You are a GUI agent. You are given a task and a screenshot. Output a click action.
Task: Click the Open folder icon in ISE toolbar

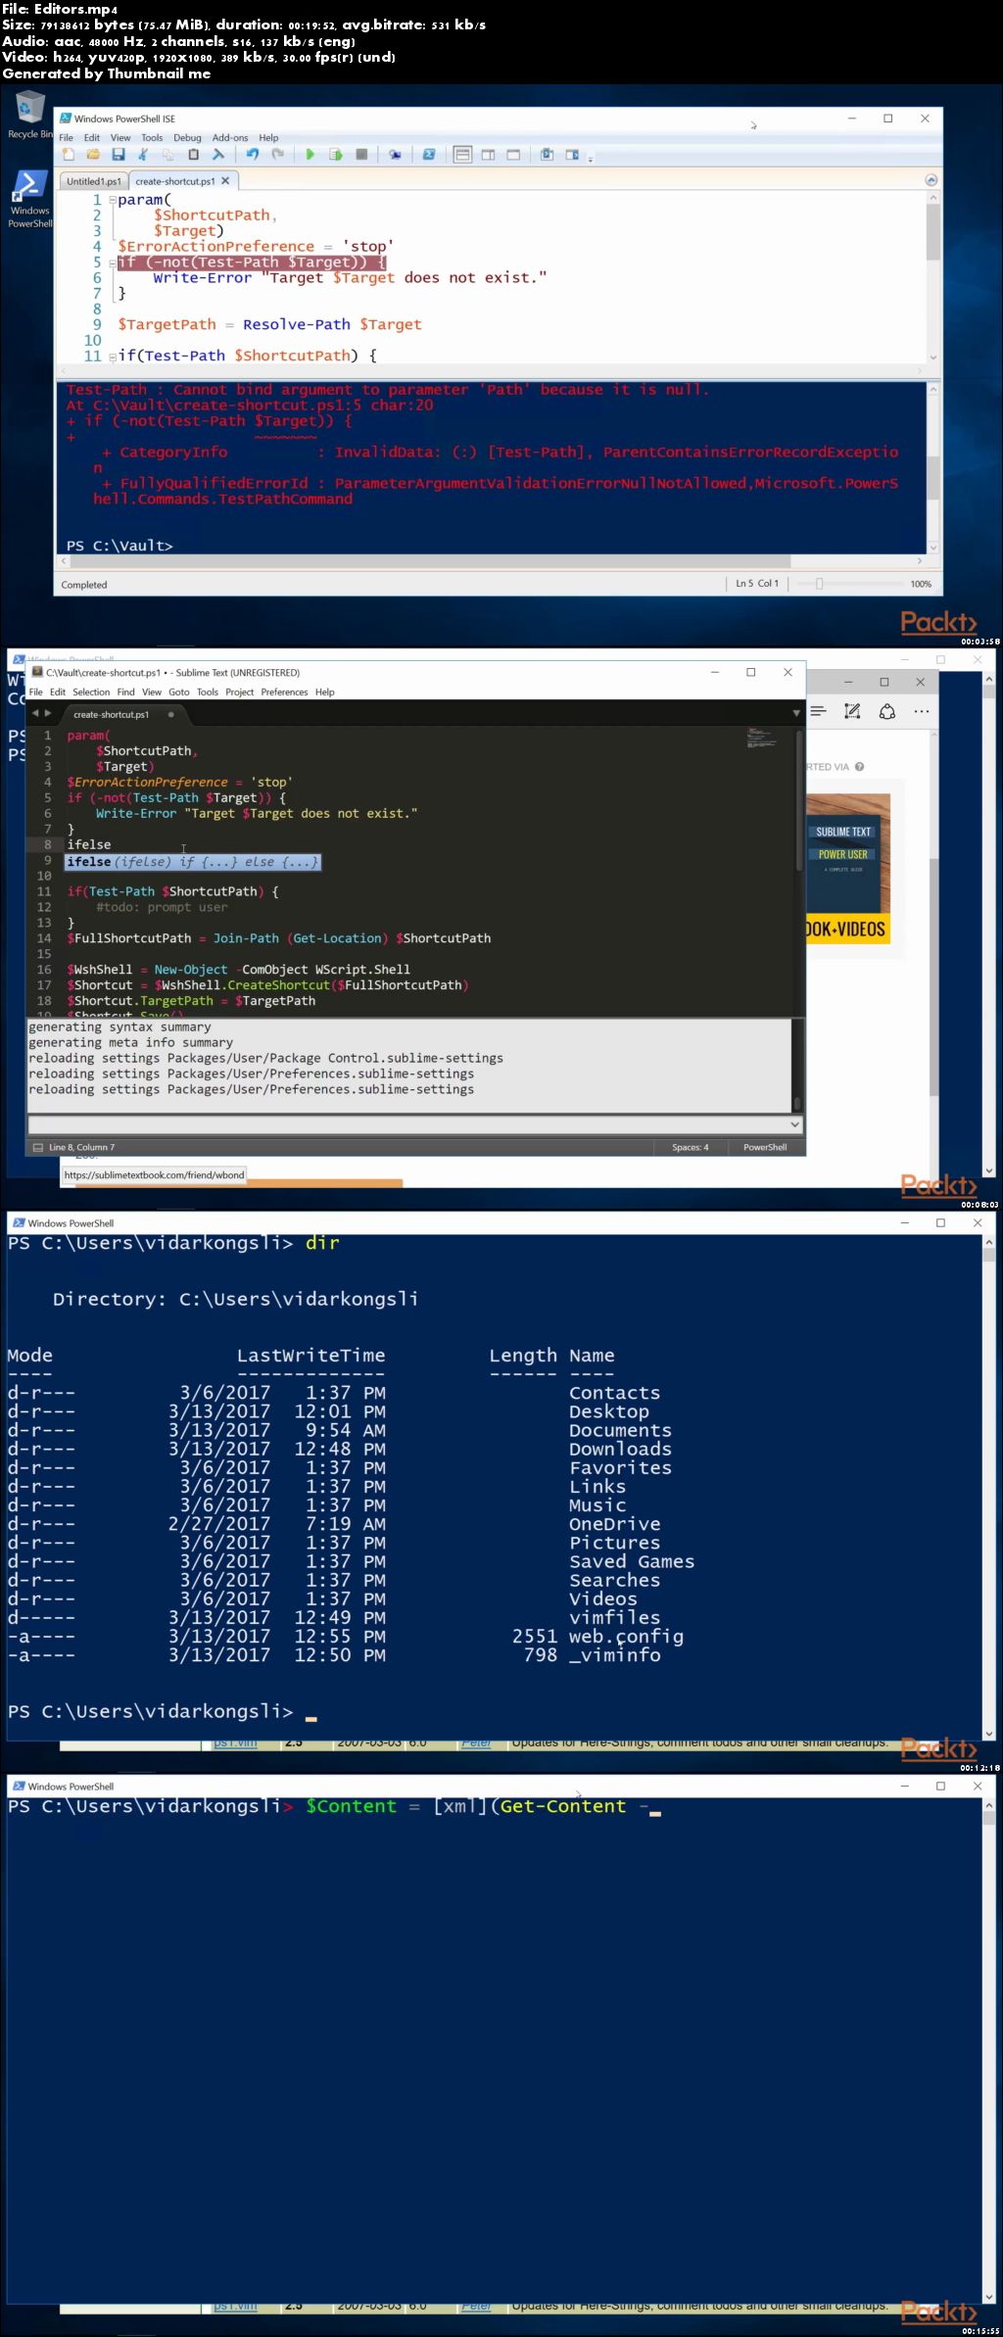point(93,155)
